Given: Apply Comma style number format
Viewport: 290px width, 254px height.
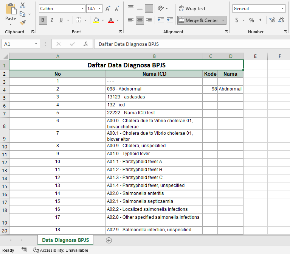Looking at the screenshot, I should pyautogui.click(x=261, y=20).
